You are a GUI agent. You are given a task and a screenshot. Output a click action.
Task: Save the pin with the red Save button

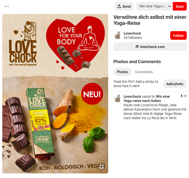click(180, 6)
